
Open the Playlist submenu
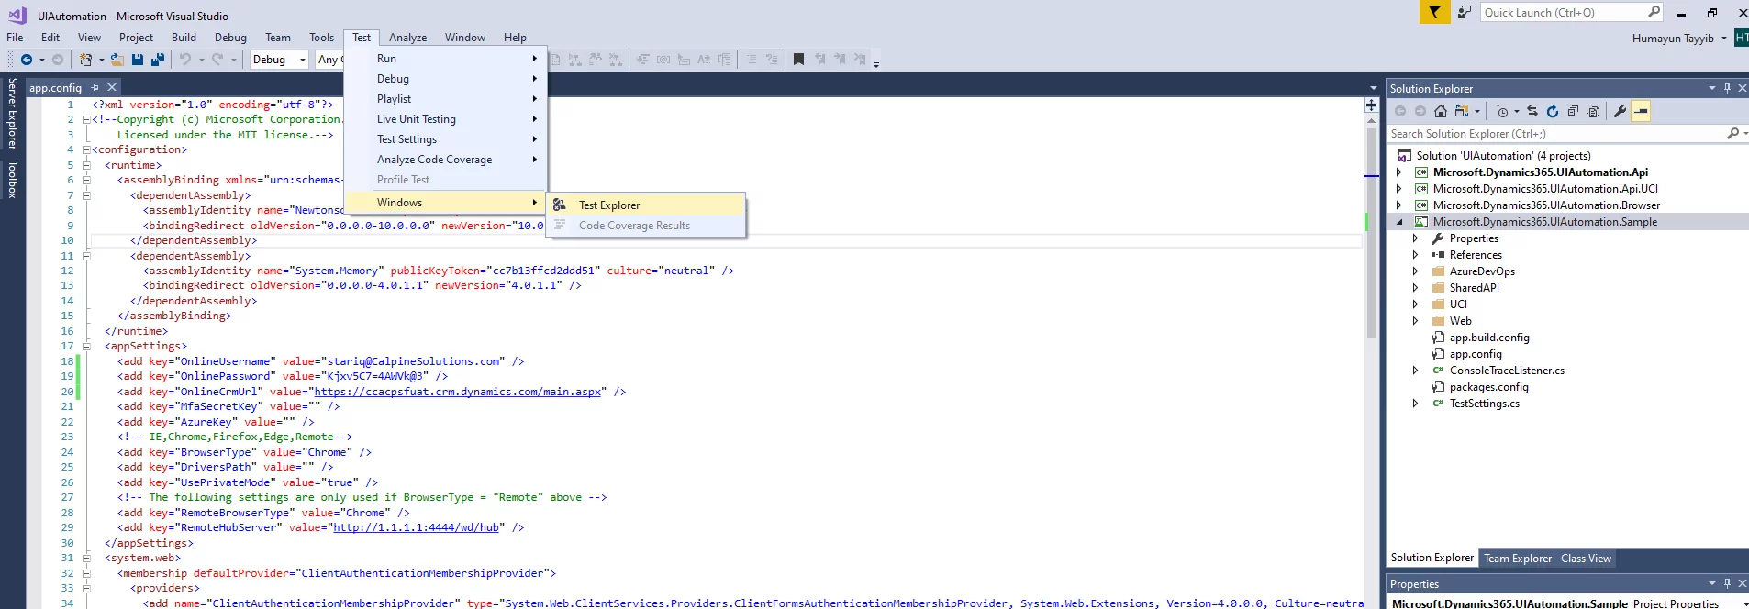point(446,99)
